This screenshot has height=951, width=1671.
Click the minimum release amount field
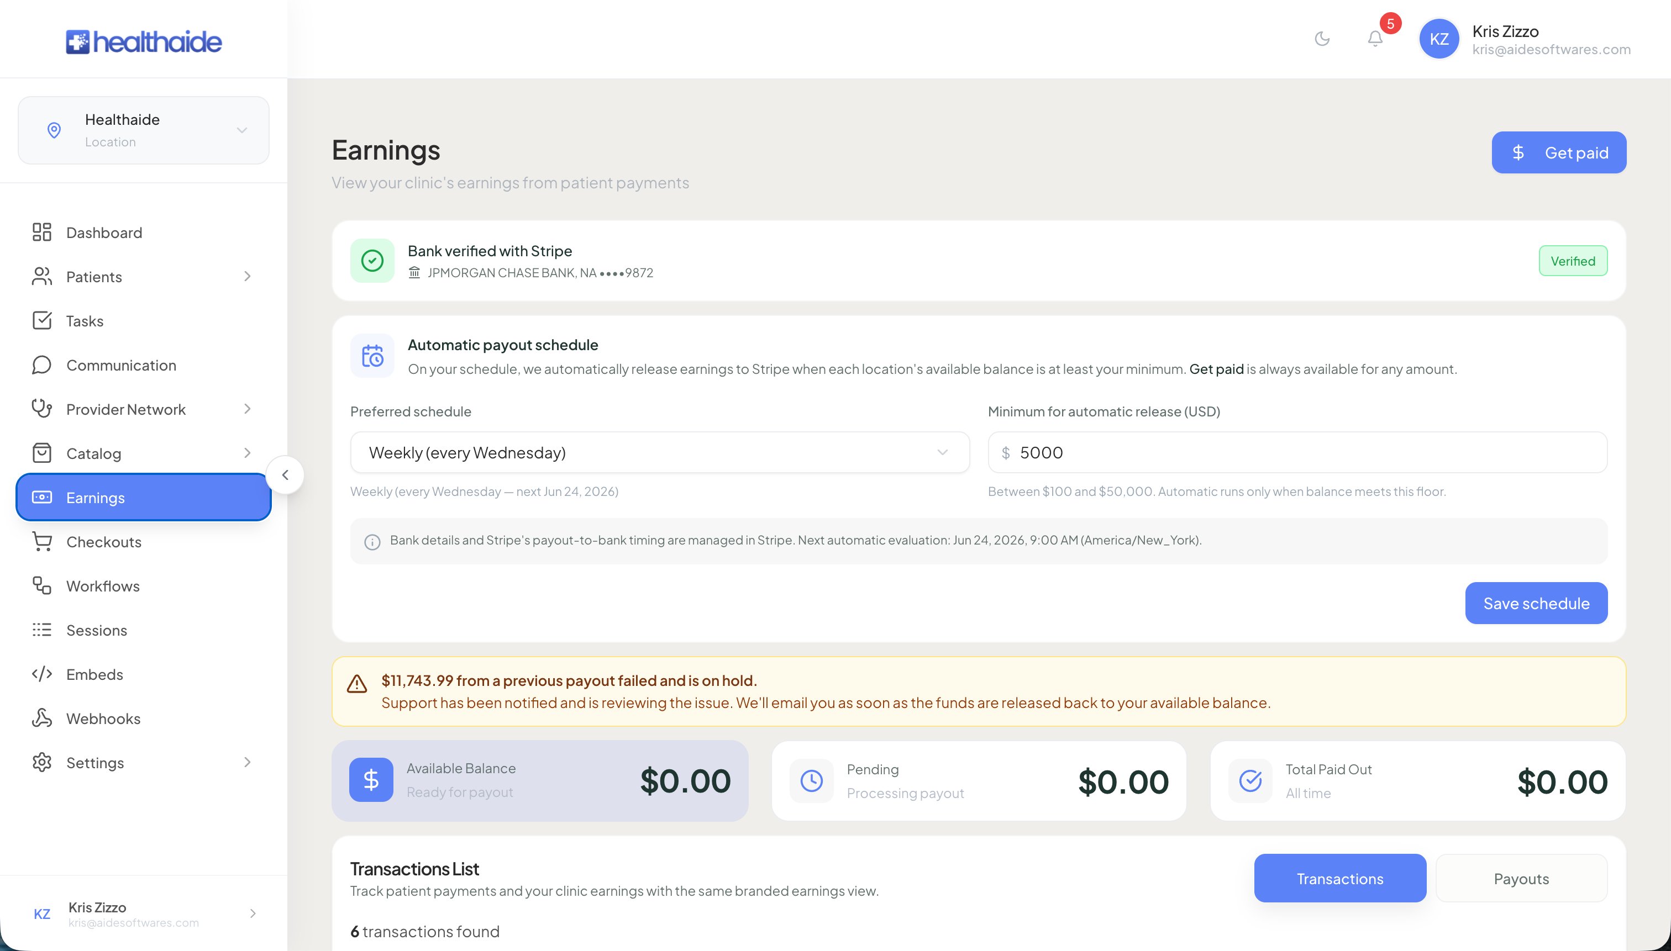[1297, 452]
